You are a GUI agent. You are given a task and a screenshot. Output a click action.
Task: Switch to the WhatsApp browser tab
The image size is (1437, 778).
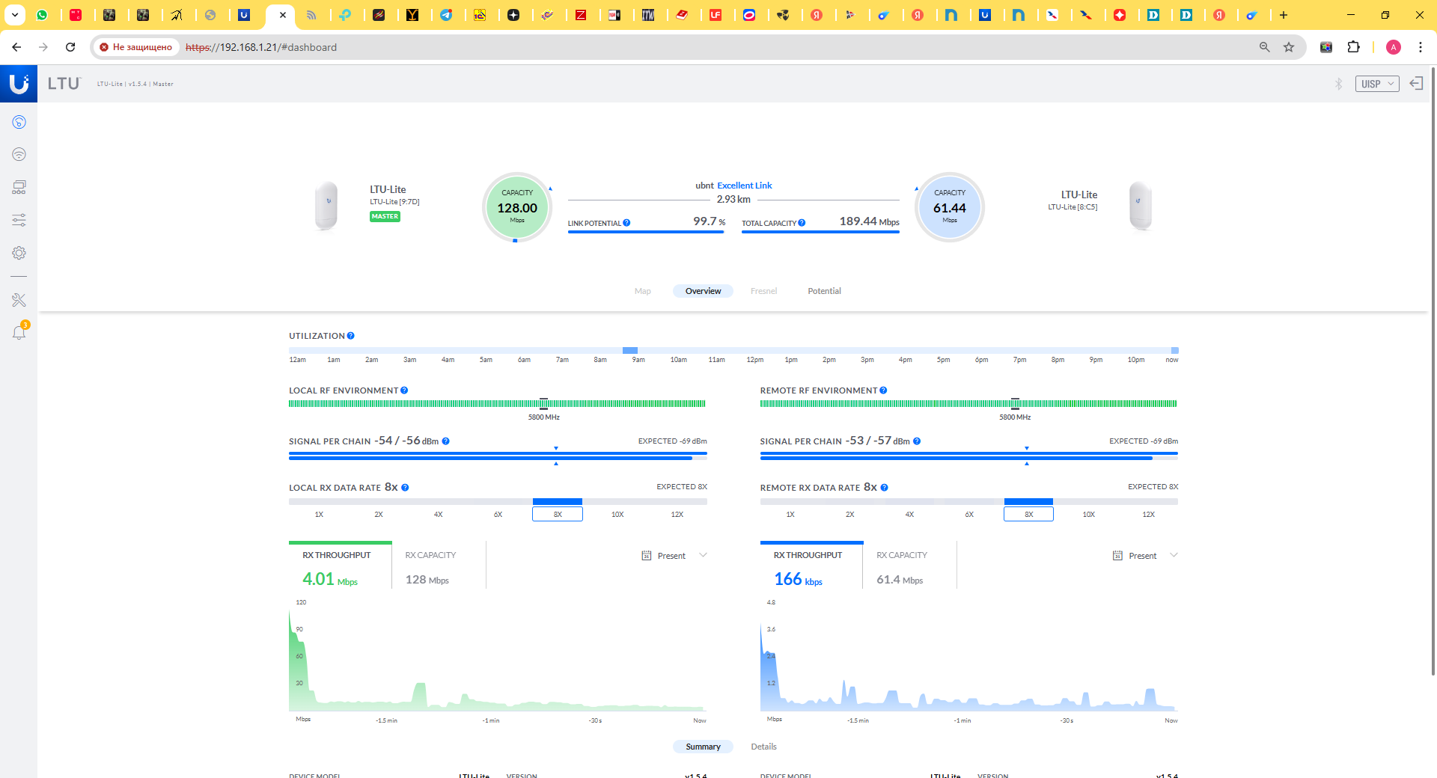point(42,15)
